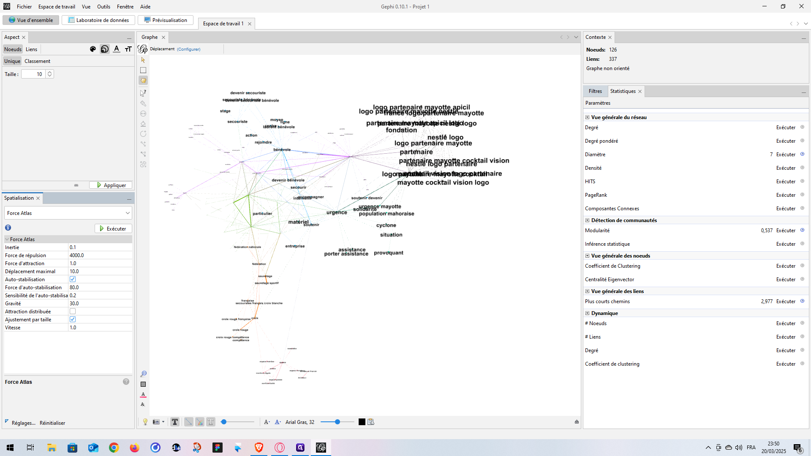Reset label visibility icon

click(143, 404)
